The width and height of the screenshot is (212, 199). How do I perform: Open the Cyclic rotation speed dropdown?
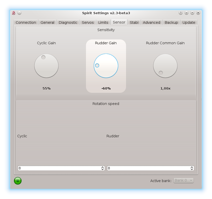click(61, 168)
